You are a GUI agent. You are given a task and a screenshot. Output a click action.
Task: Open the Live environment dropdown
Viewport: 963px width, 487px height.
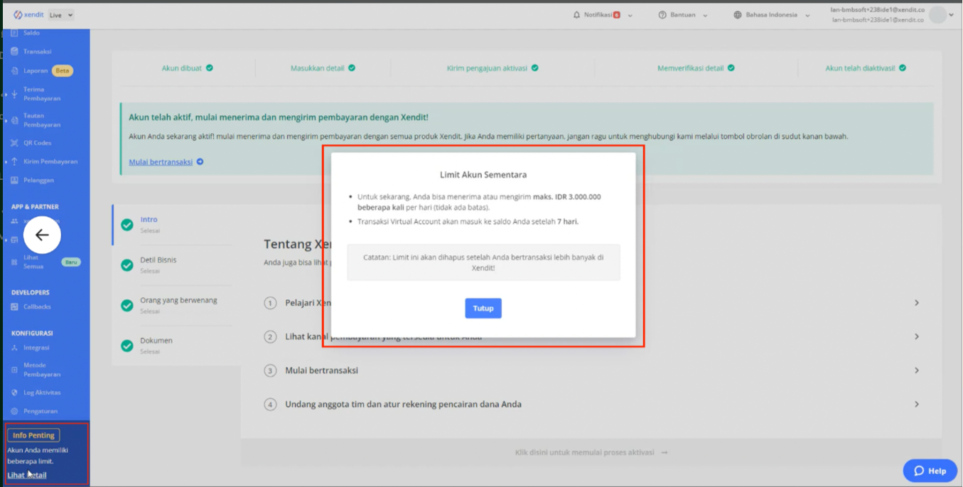[x=61, y=15]
